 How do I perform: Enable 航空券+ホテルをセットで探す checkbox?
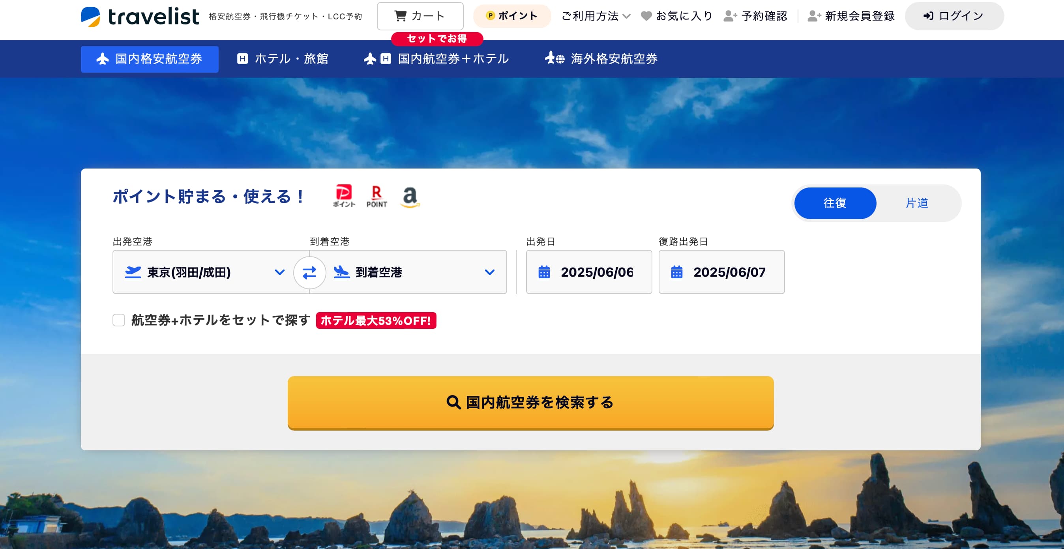tap(119, 320)
